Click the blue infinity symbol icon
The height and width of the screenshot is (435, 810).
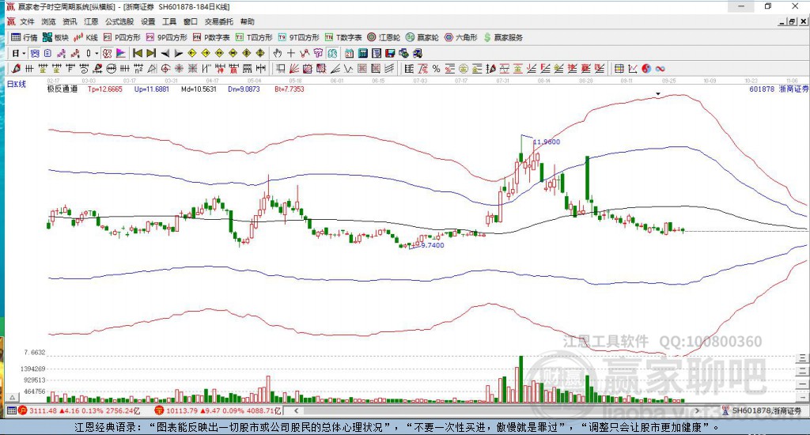pos(660,68)
